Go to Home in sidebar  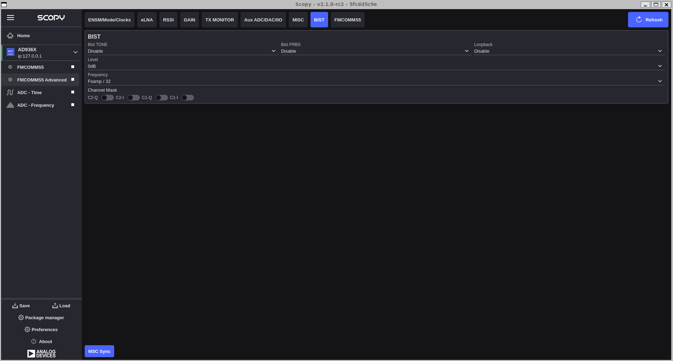click(x=41, y=35)
